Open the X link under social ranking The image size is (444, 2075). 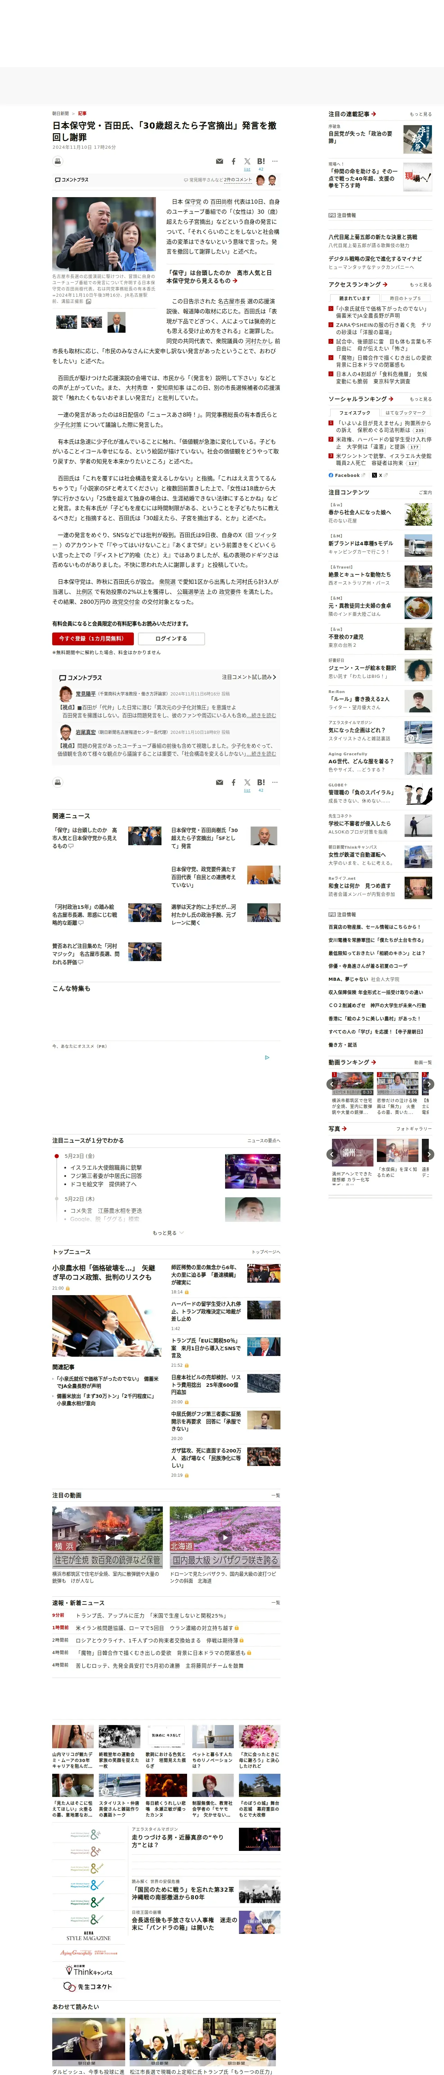[378, 475]
